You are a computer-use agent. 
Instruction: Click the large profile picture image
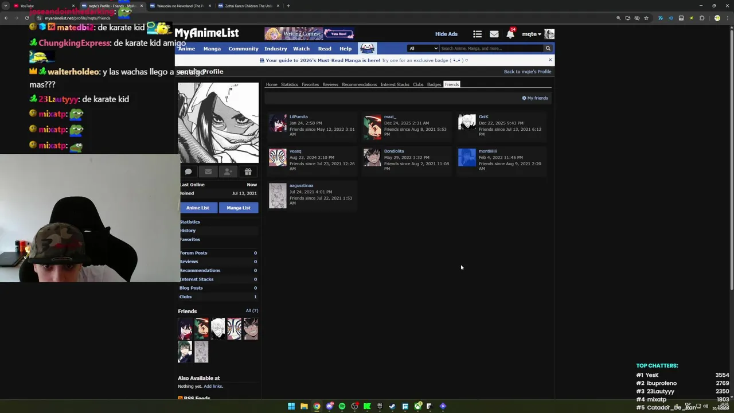click(x=218, y=123)
